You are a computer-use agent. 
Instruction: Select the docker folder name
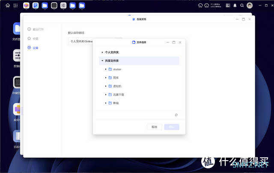117,69
